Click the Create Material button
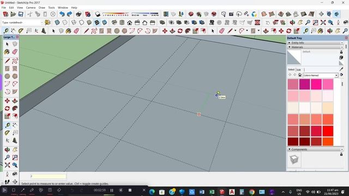The width and height of the screenshot is (349, 196). click(341, 58)
